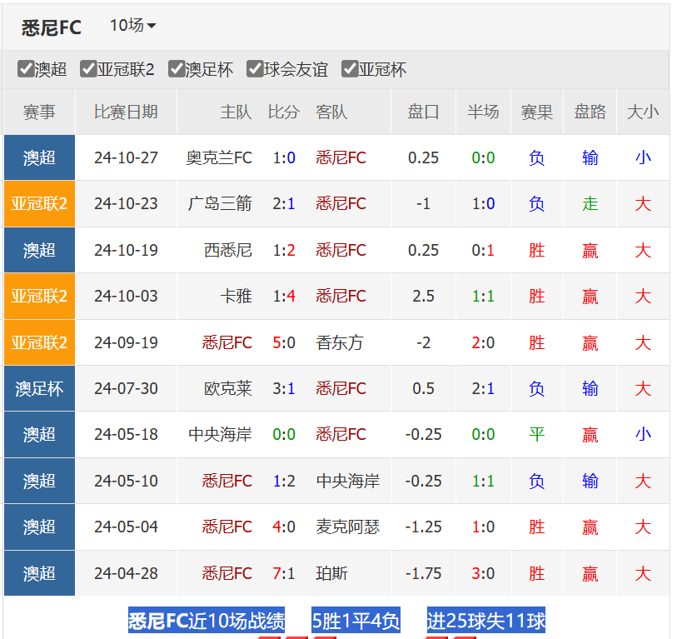This screenshot has height=639, width=677.
Task: Click the 比赛日期 column header
Action: (126, 112)
